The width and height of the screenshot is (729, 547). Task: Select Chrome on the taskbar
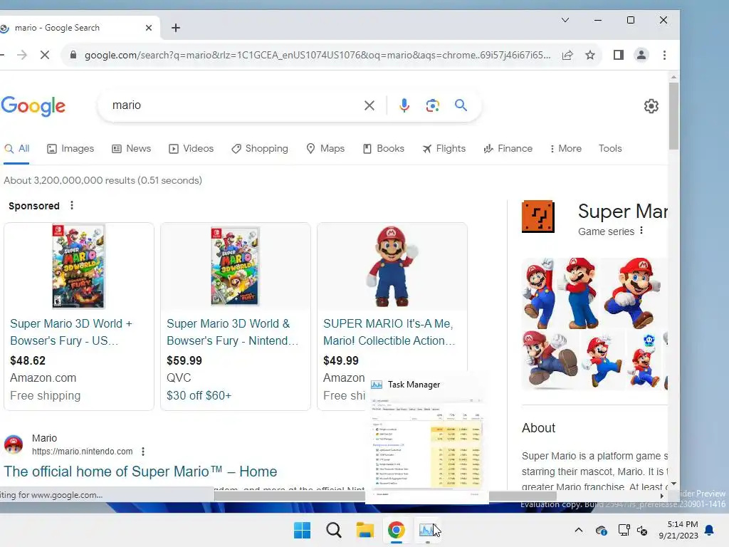396,530
